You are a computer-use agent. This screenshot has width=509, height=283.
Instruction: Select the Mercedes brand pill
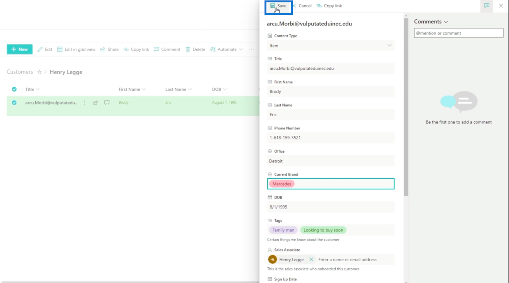(x=282, y=184)
